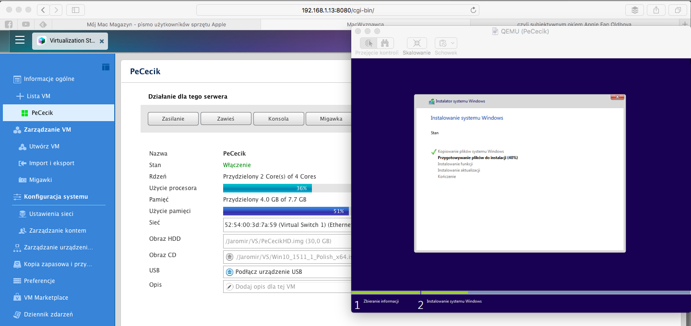Click the Dodaj opis dla tej VM placeholder
The width and height of the screenshot is (691, 326).
265,287
